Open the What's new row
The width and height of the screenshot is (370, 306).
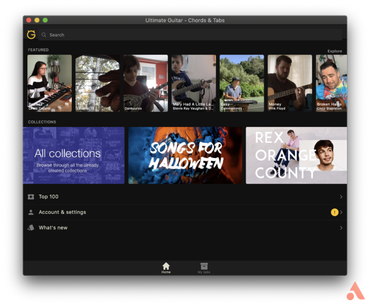(185, 228)
